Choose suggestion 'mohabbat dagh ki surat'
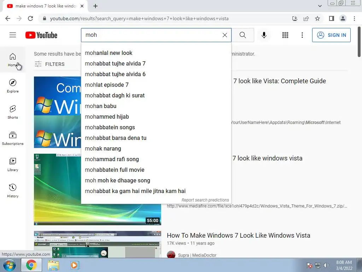Screen dimensions: 362x272 [x=156, y=96]
